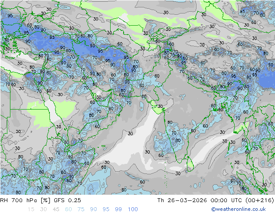Click legend value 30 in bottom scale

point(43,210)
